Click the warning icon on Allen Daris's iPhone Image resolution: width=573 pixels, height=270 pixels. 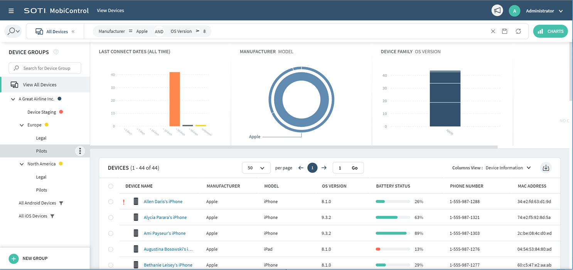click(123, 201)
